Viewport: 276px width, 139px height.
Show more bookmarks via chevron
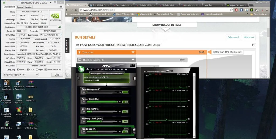[x=247, y=14]
